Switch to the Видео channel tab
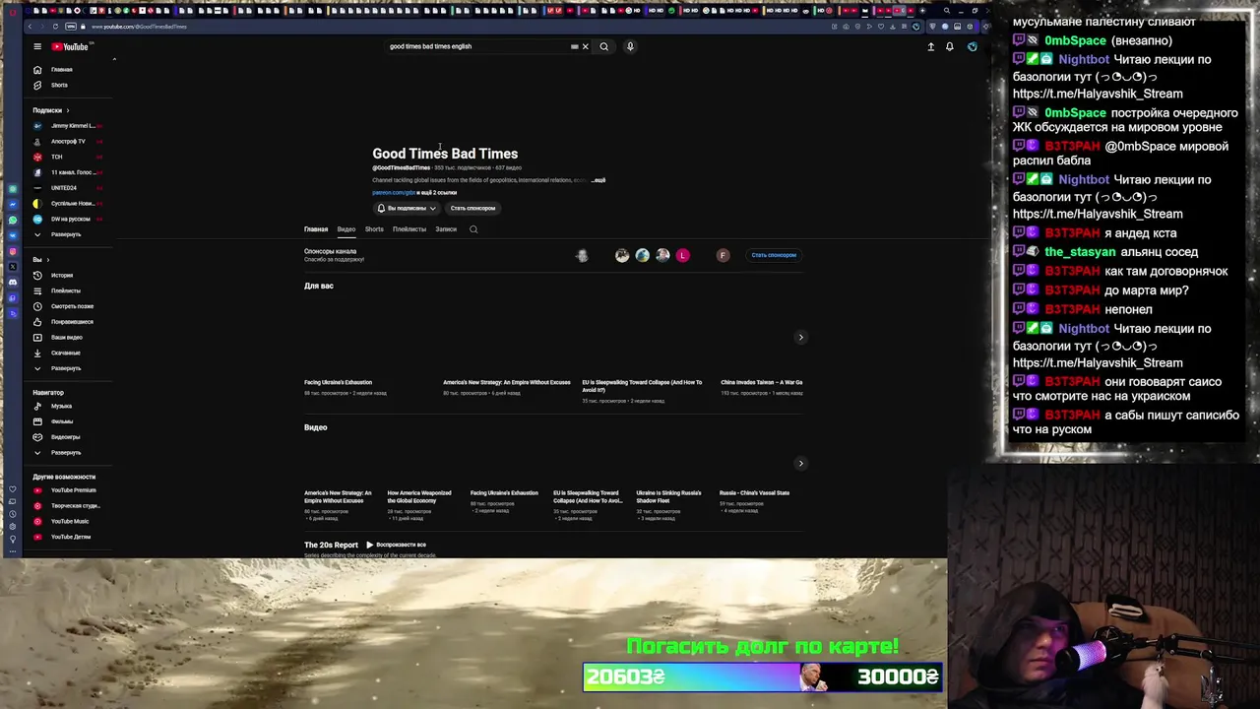Viewport: 1260px width, 709px height. click(x=346, y=229)
